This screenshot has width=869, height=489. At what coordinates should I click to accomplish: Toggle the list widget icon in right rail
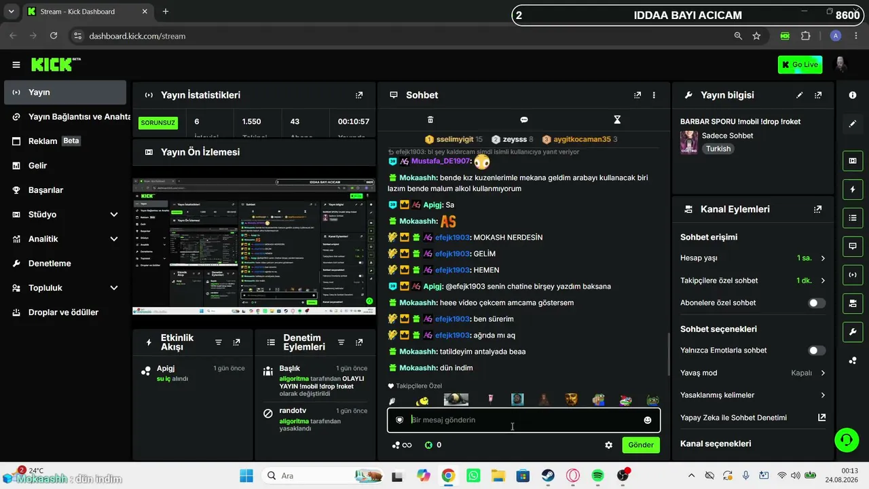click(x=853, y=217)
